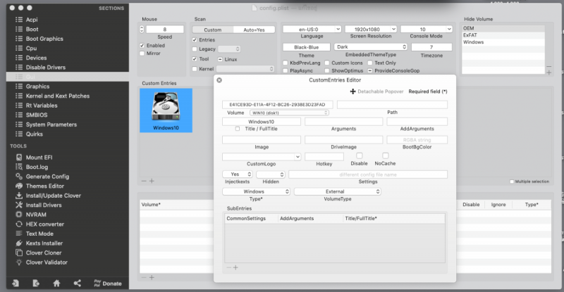Click the Donate button
Viewport: 564px width, 292px height.
(x=108, y=284)
